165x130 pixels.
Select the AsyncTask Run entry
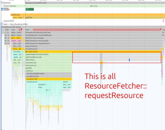pos(93,46)
